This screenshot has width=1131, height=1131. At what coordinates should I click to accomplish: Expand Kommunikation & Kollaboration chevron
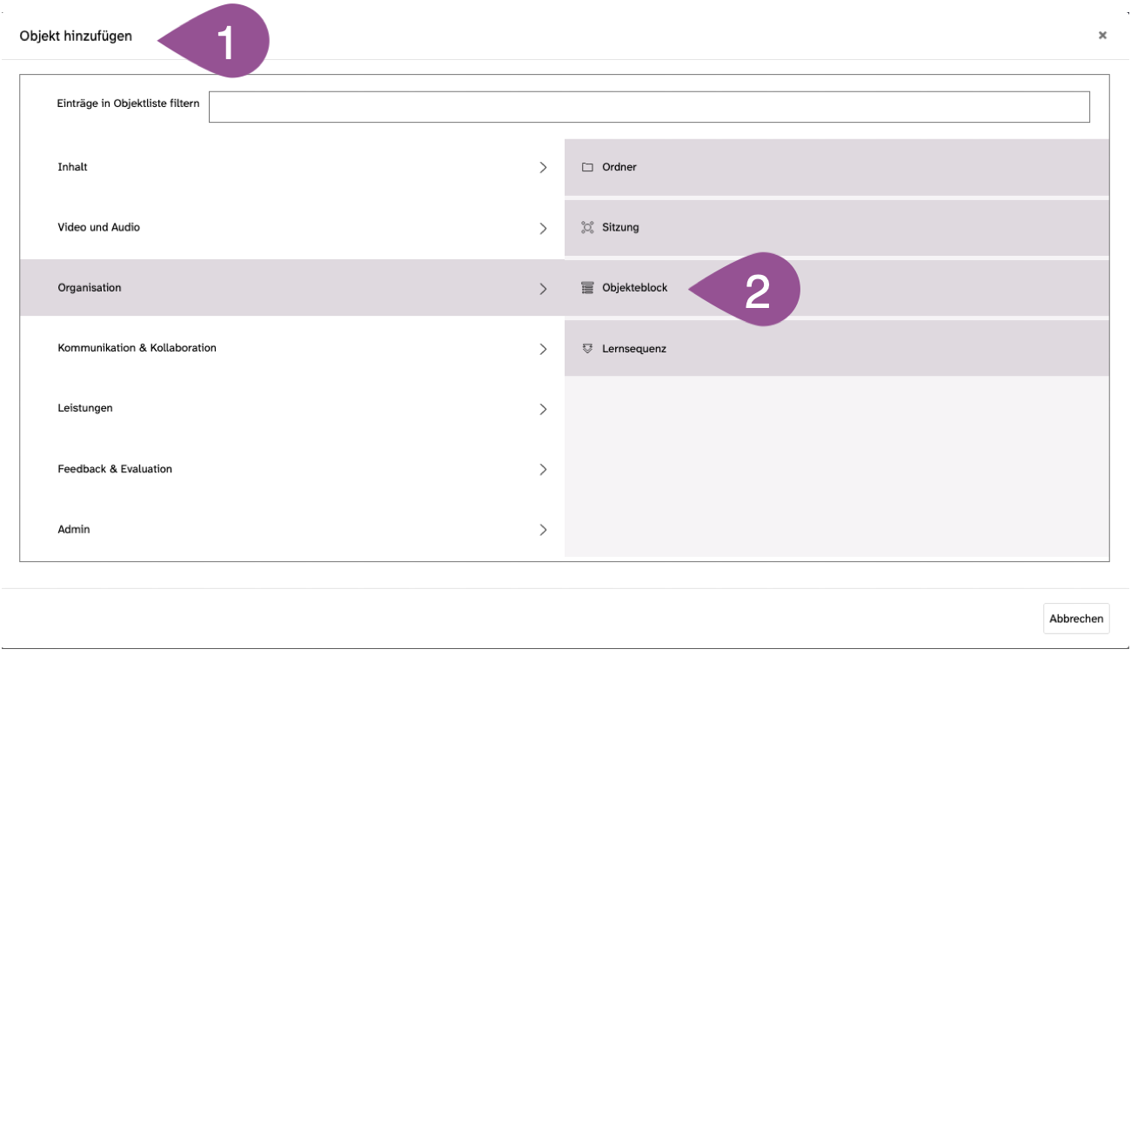pyautogui.click(x=543, y=349)
